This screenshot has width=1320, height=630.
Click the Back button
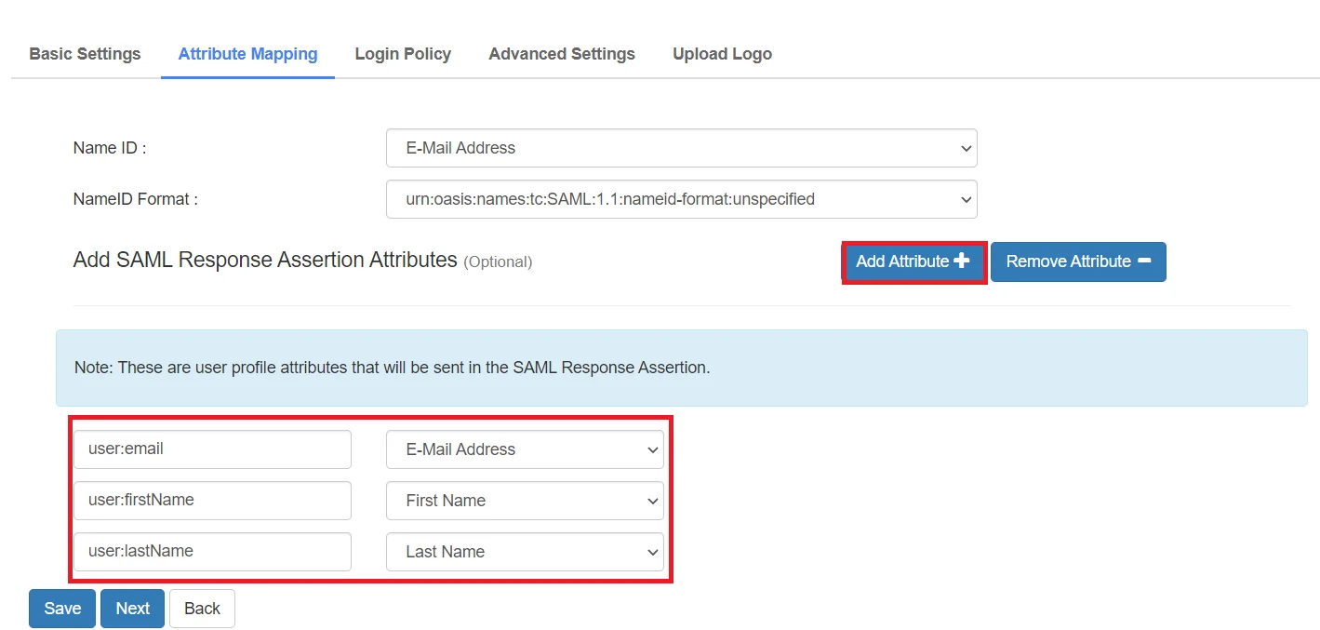pos(202,608)
